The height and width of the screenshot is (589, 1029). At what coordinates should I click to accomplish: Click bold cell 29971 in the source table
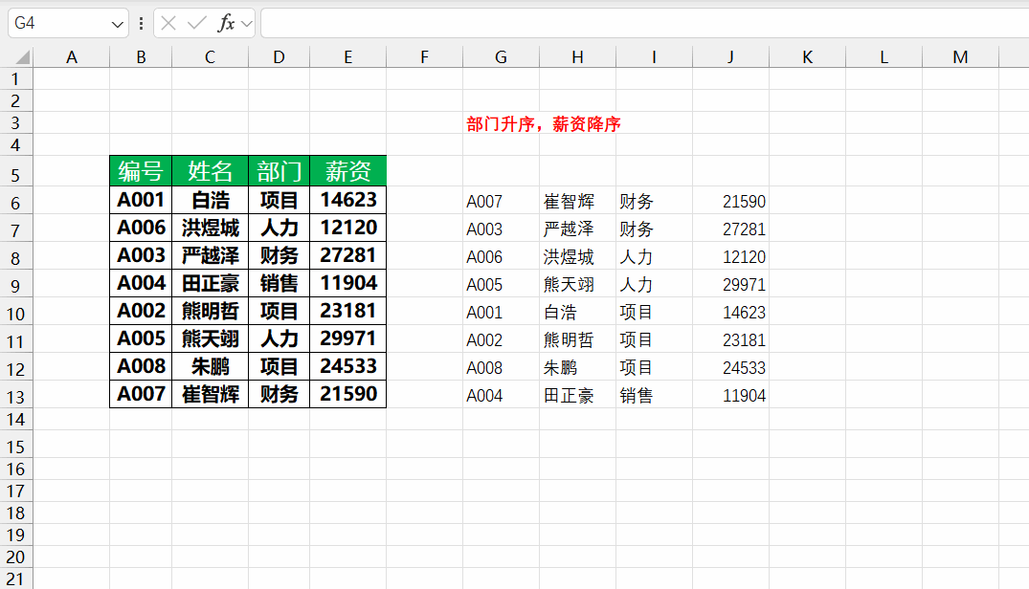[x=347, y=338]
